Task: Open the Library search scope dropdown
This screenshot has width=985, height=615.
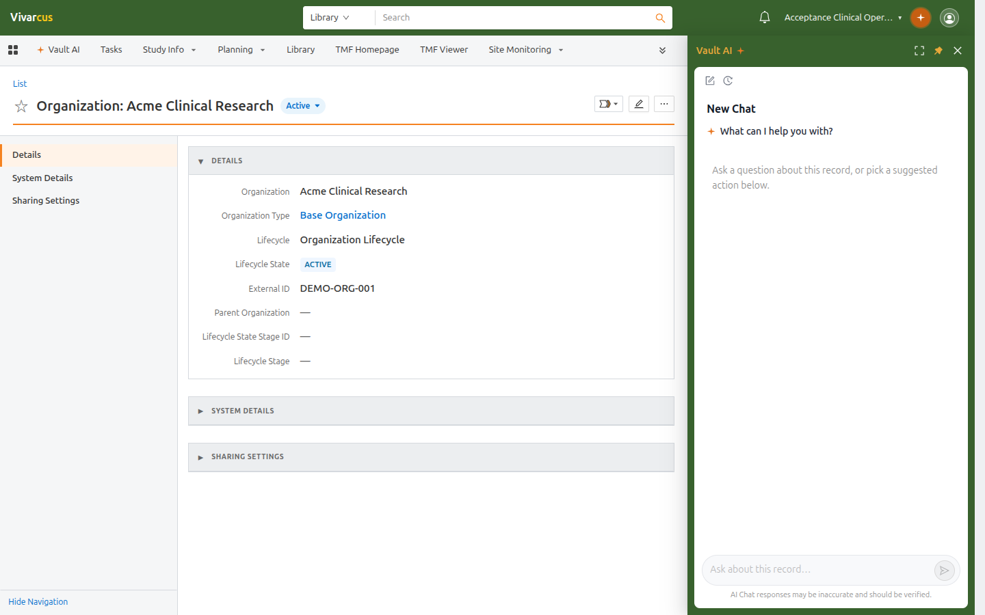Action: click(x=330, y=18)
